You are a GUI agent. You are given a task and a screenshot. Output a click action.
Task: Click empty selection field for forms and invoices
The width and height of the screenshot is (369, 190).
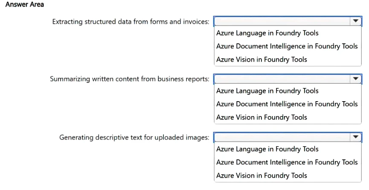[x=282, y=21]
